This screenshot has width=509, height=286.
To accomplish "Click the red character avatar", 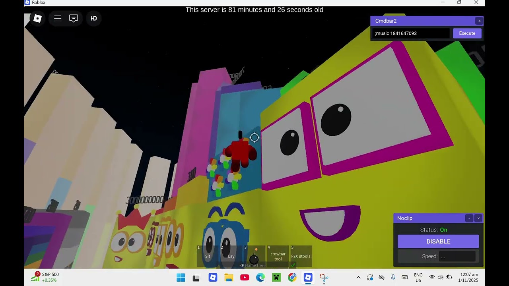I will [240, 152].
